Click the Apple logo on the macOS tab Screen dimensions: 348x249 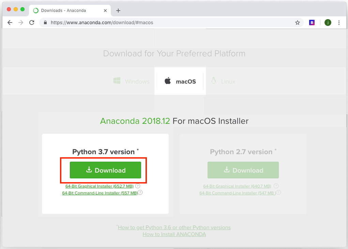(168, 81)
